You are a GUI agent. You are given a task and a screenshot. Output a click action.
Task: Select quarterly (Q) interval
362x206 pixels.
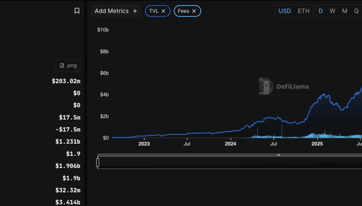356,11
